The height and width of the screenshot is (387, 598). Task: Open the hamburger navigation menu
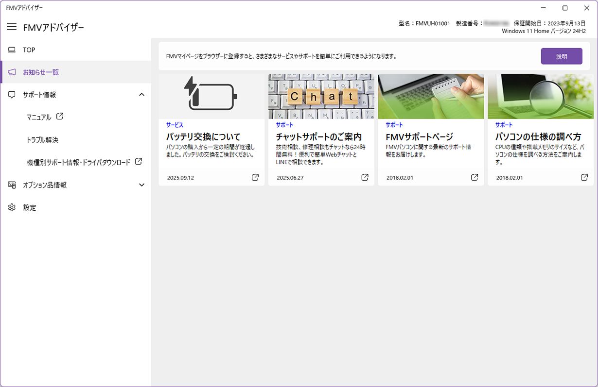(x=12, y=27)
